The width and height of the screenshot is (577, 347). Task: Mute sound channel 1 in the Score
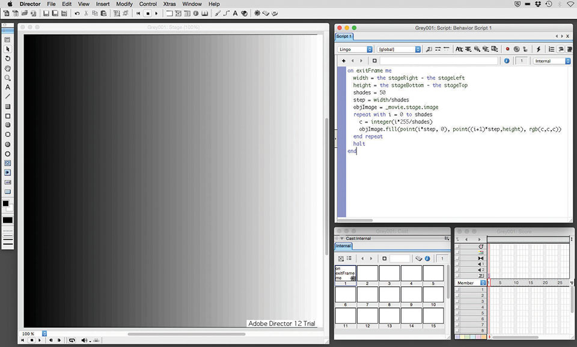click(x=458, y=264)
